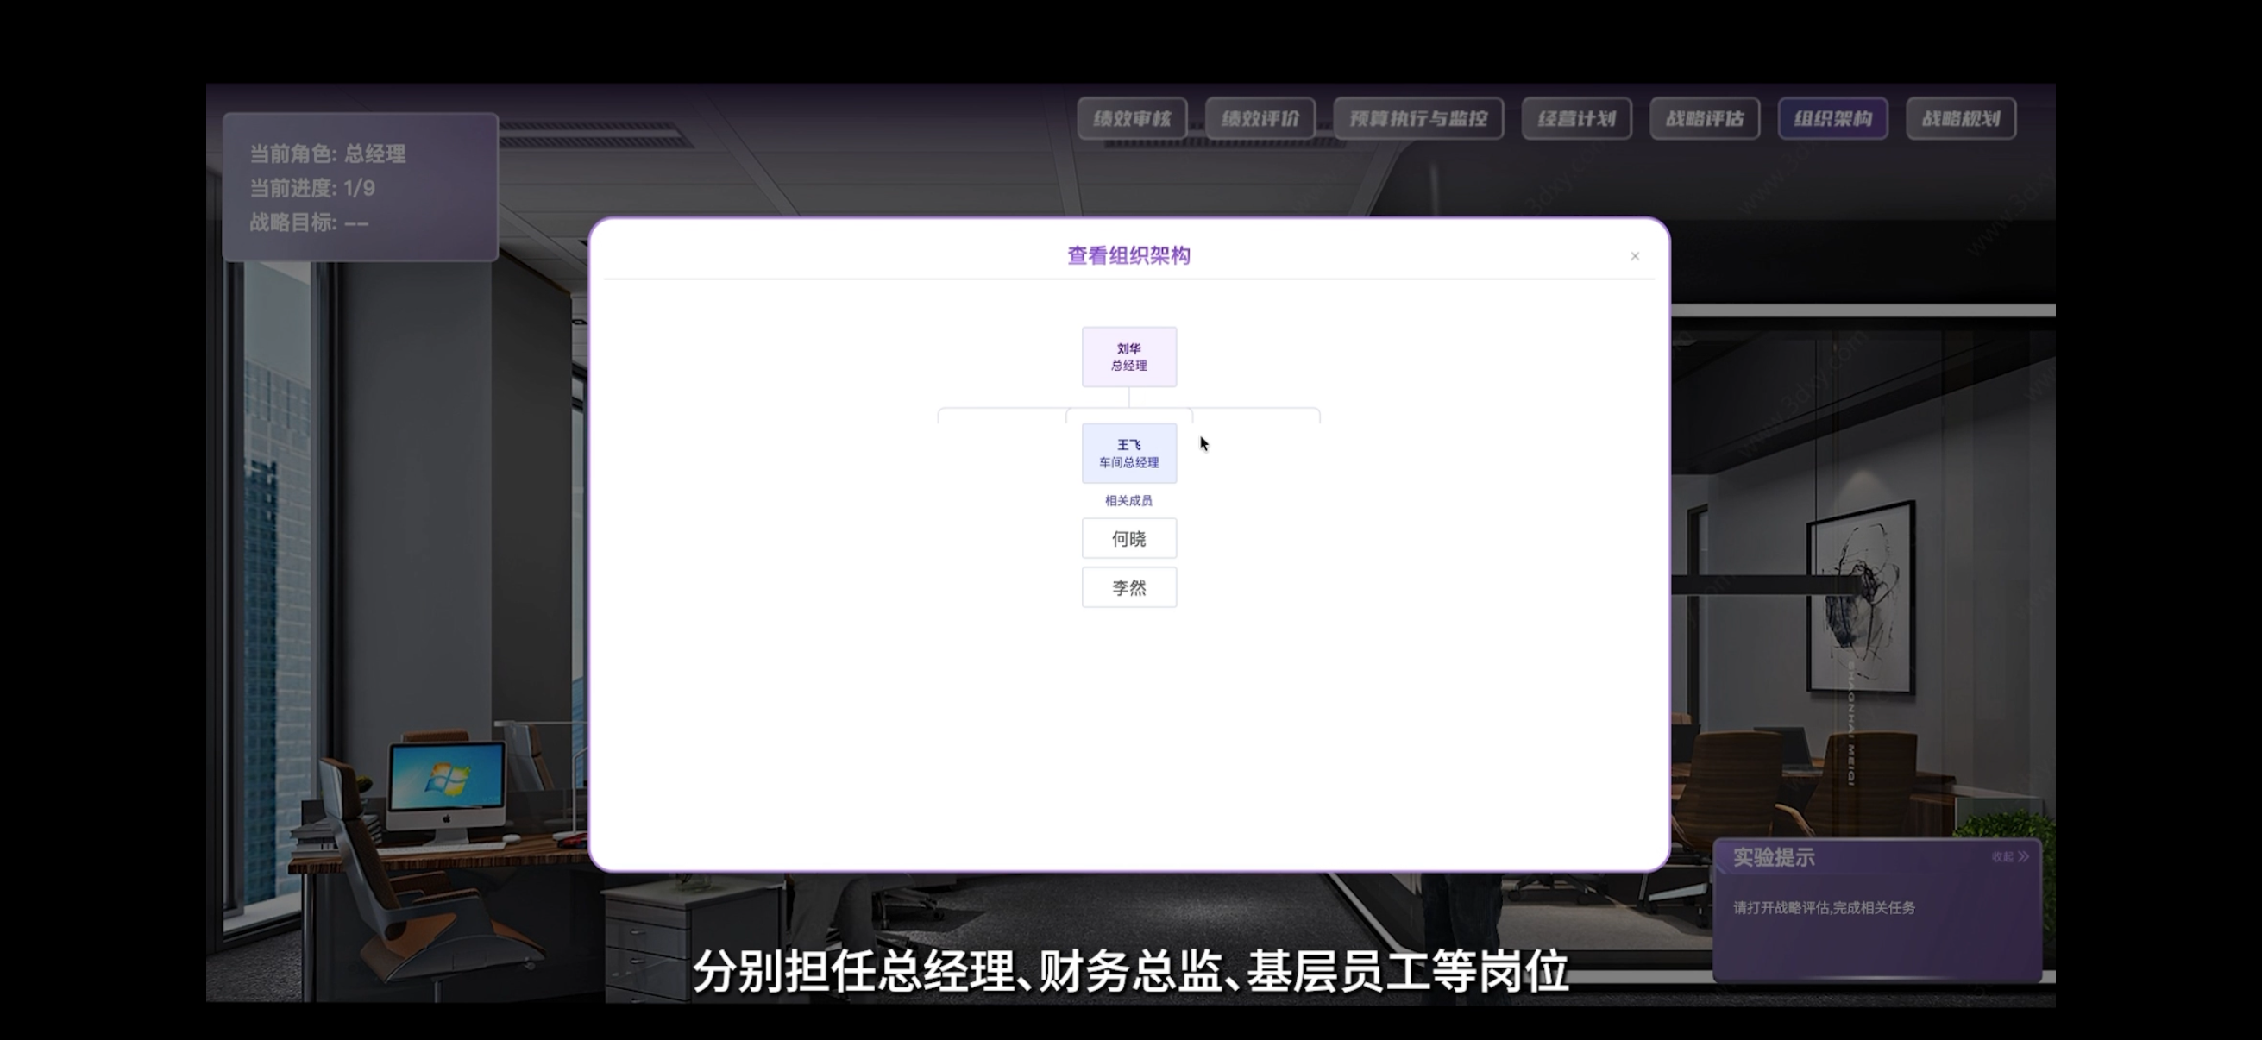Click the 请打开战略评估 hint message
This screenshot has height=1040, width=2262.
[1824, 907]
